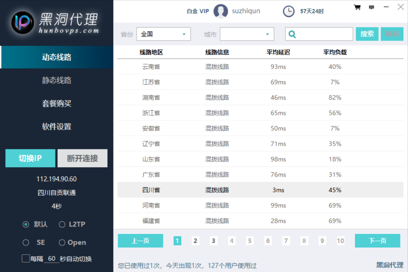
Task: Open the city dropdown list
Action: tap(247, 34)
